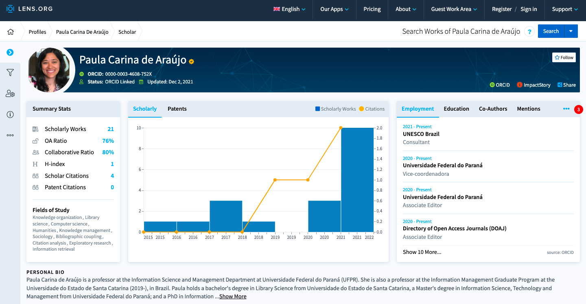The width and height of the screenshot is (586, 304).
Task: Click the blue Search button
Action: click(551, 31)
